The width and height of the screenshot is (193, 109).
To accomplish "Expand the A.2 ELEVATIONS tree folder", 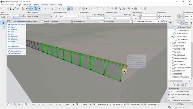I will [172, 34].
